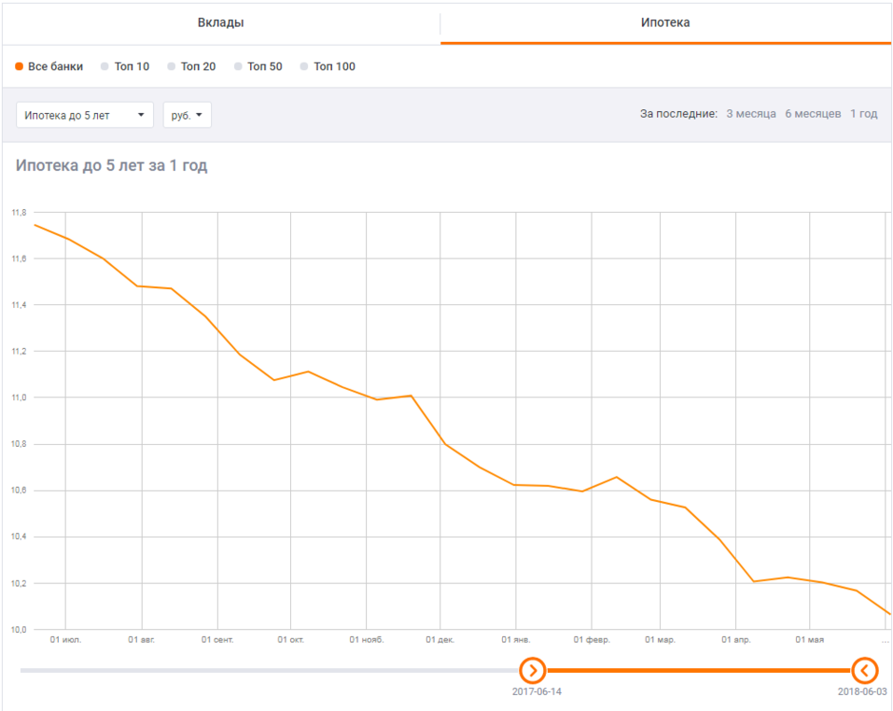Set period to '1 год'
Viewport: 893px width, 711px height.
tap(863, 114)
